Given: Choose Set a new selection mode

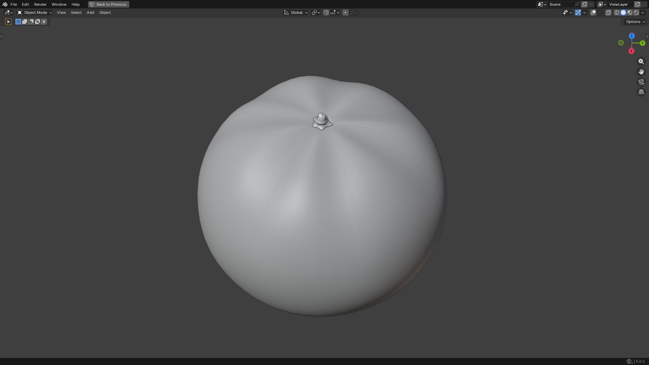Looking at the screenshot, I should point(18,22).
